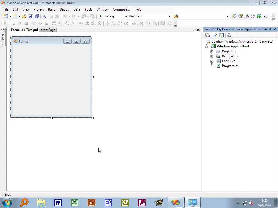Expand the Form1.cs node in Solution Explorer
Image resolution: width=278 pixels, height=208 pixels.
[211, 61]
